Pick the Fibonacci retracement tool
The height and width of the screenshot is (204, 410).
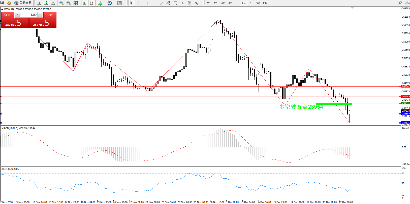[x=175, y=3]
